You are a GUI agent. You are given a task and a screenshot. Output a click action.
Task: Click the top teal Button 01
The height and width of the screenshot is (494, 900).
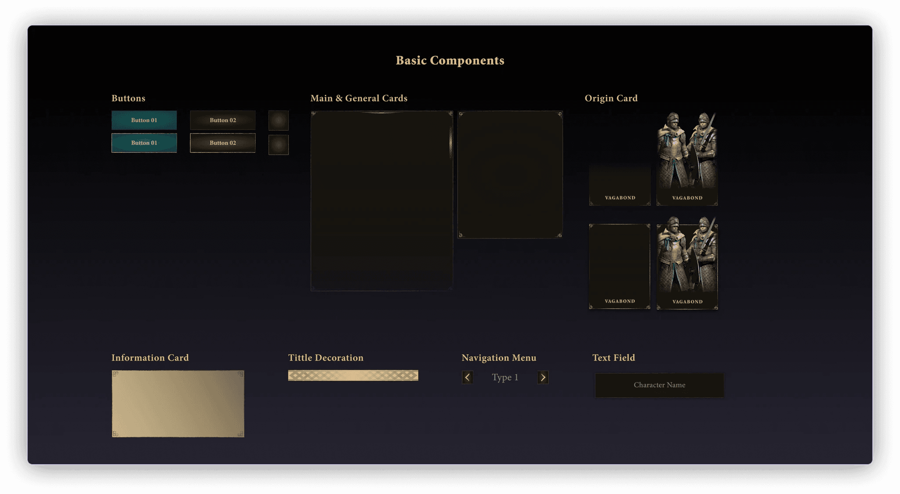[144, 120]
